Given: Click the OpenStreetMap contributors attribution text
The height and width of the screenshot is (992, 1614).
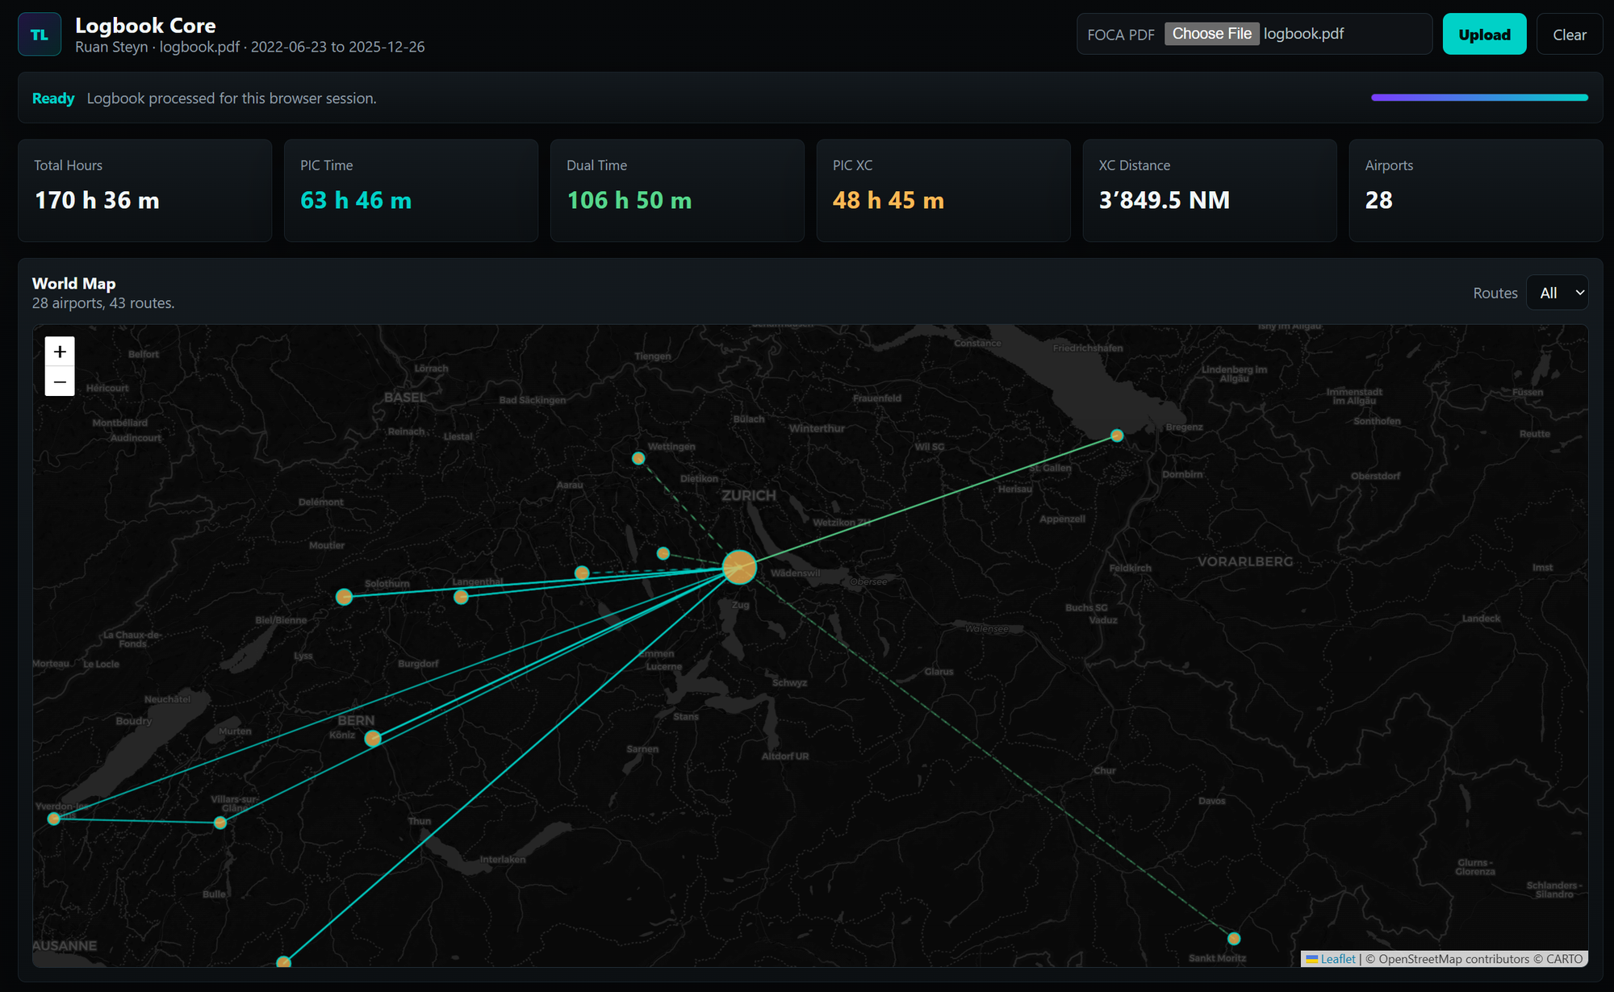Looking at the screenshot, I should click(x=1454, y=959).
